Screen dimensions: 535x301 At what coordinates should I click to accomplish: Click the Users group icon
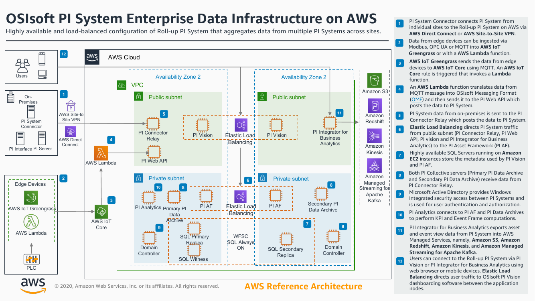pyautogui.click(x=22, y=65)
